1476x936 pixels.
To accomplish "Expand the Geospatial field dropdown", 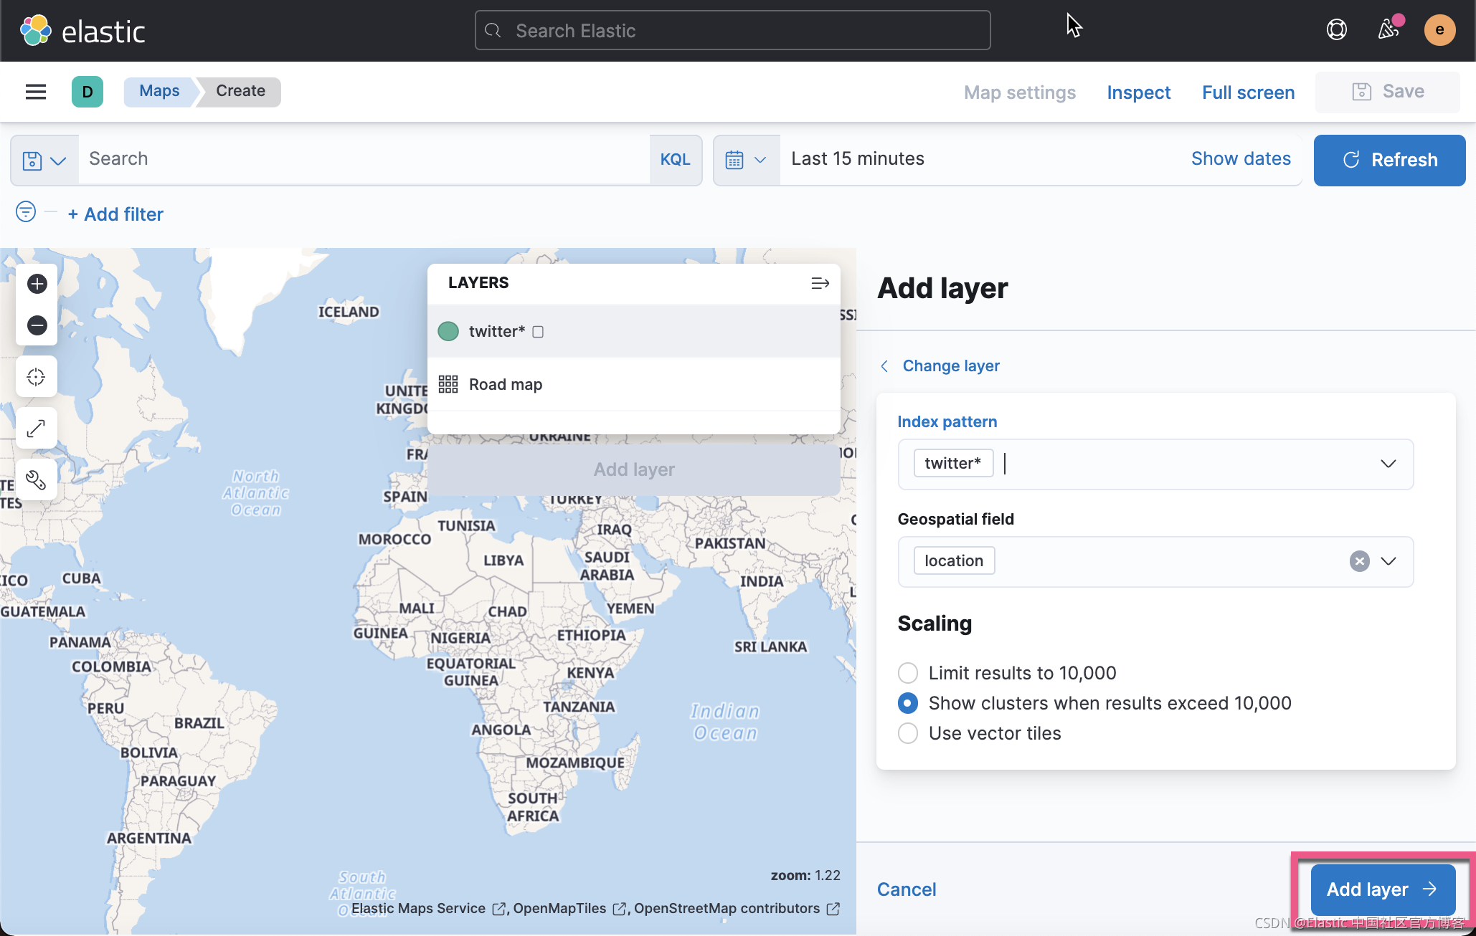I will [x=1389, y=561].
